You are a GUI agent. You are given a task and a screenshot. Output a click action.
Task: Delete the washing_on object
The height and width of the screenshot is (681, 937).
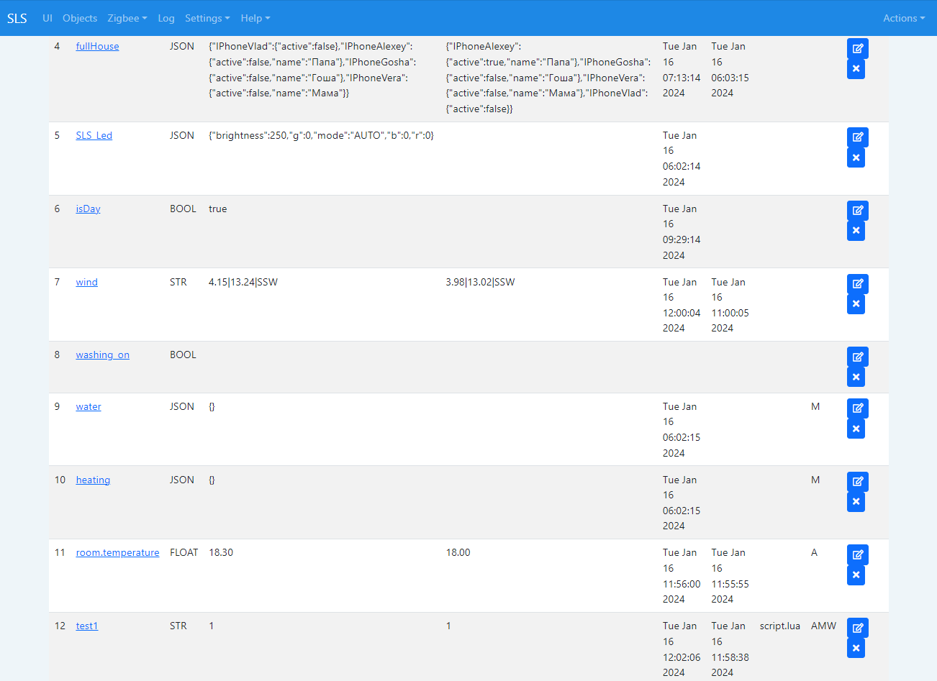point(856,377)
